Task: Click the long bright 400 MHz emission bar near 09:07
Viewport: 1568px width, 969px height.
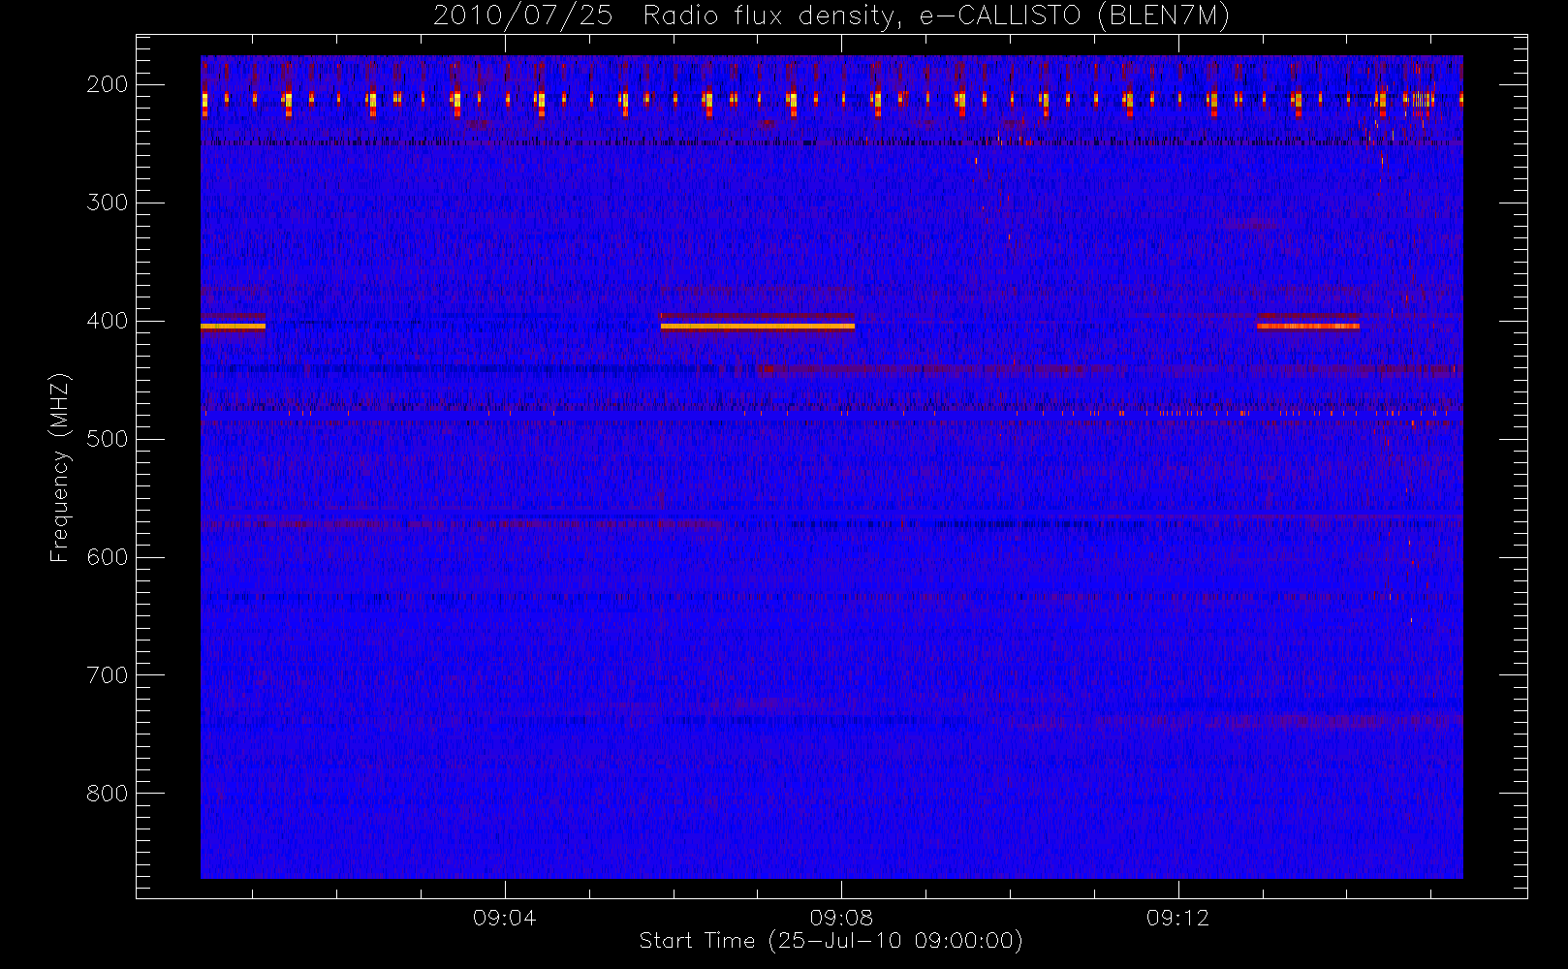Action: click(x=758, y=327)
